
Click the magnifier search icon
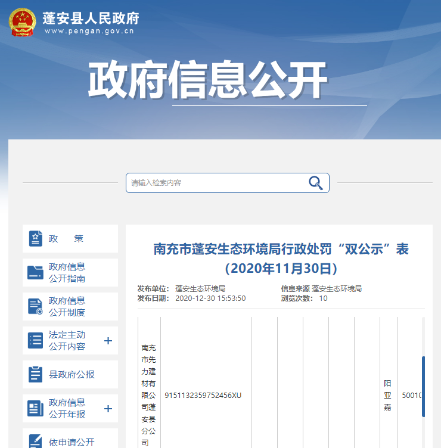(315, 183)
